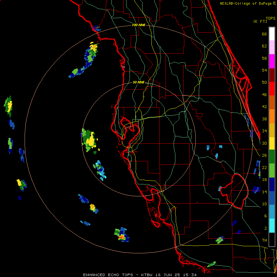Click the echo cell with the orange core
Viewport: 277px width, 277px height.
tap(122, 235)
